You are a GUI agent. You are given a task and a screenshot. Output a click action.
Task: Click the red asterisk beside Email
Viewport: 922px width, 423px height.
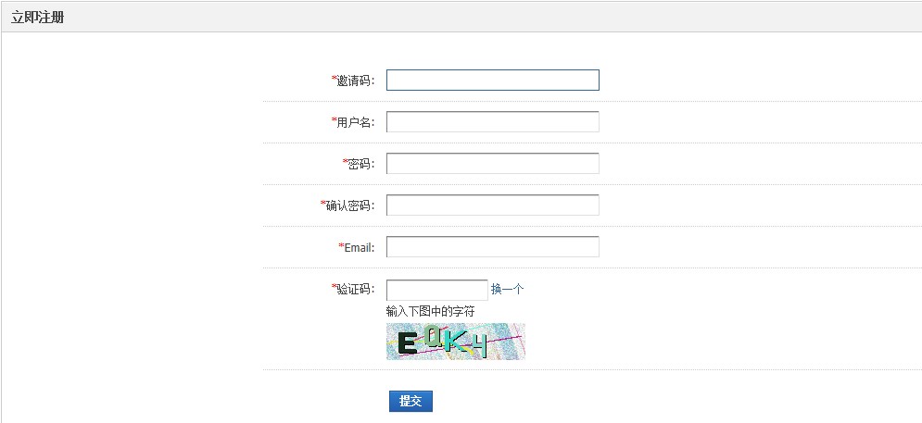tap(341, 246)
